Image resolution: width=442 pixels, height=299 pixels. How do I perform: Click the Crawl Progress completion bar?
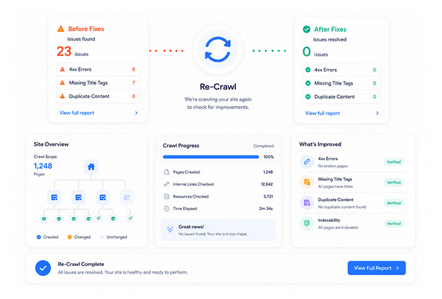tap(211, 157)
